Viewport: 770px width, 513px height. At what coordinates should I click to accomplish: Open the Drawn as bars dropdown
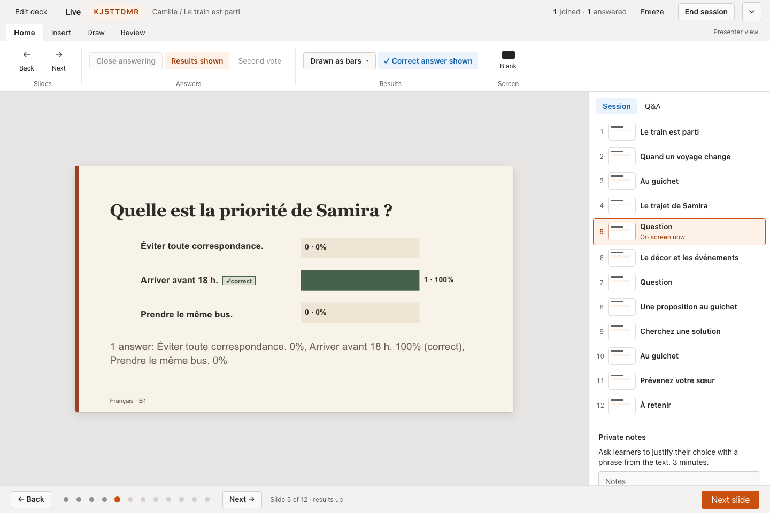[x=340, y=61]
